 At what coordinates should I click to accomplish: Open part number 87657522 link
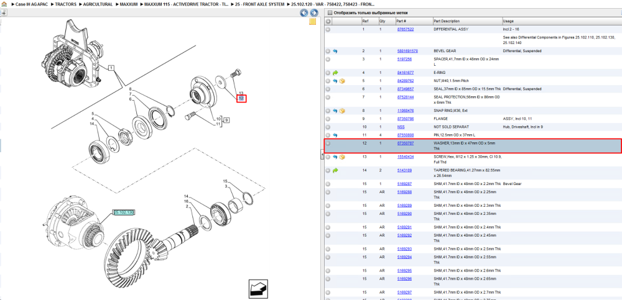click(406, 29)
